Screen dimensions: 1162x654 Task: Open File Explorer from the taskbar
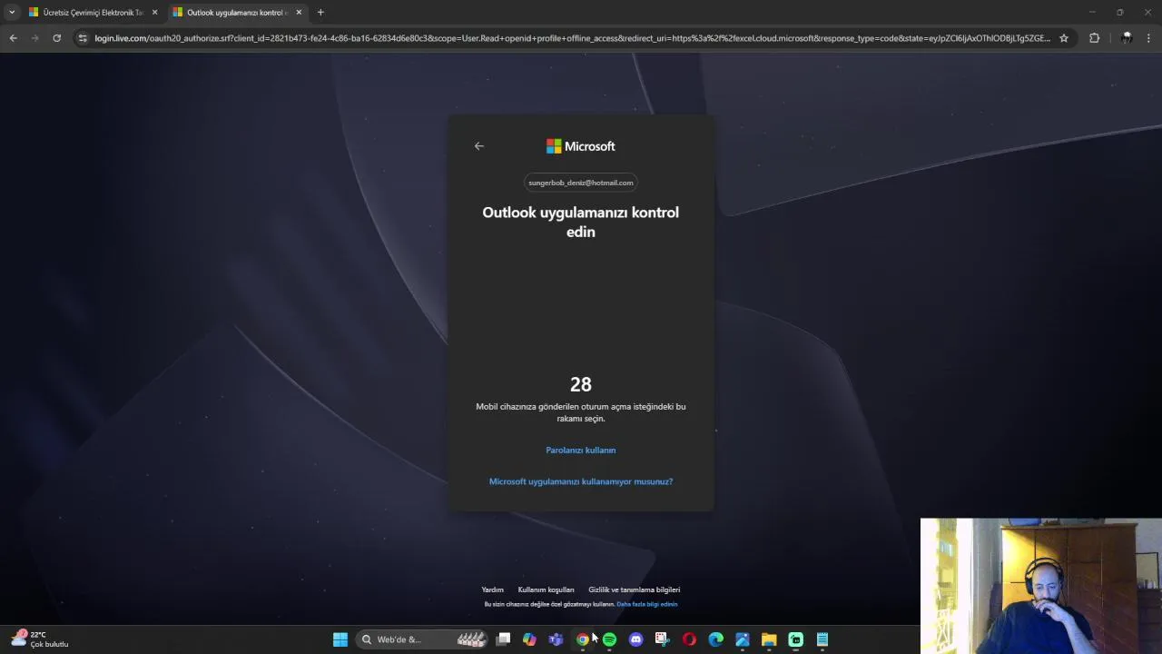click(769, 639)
